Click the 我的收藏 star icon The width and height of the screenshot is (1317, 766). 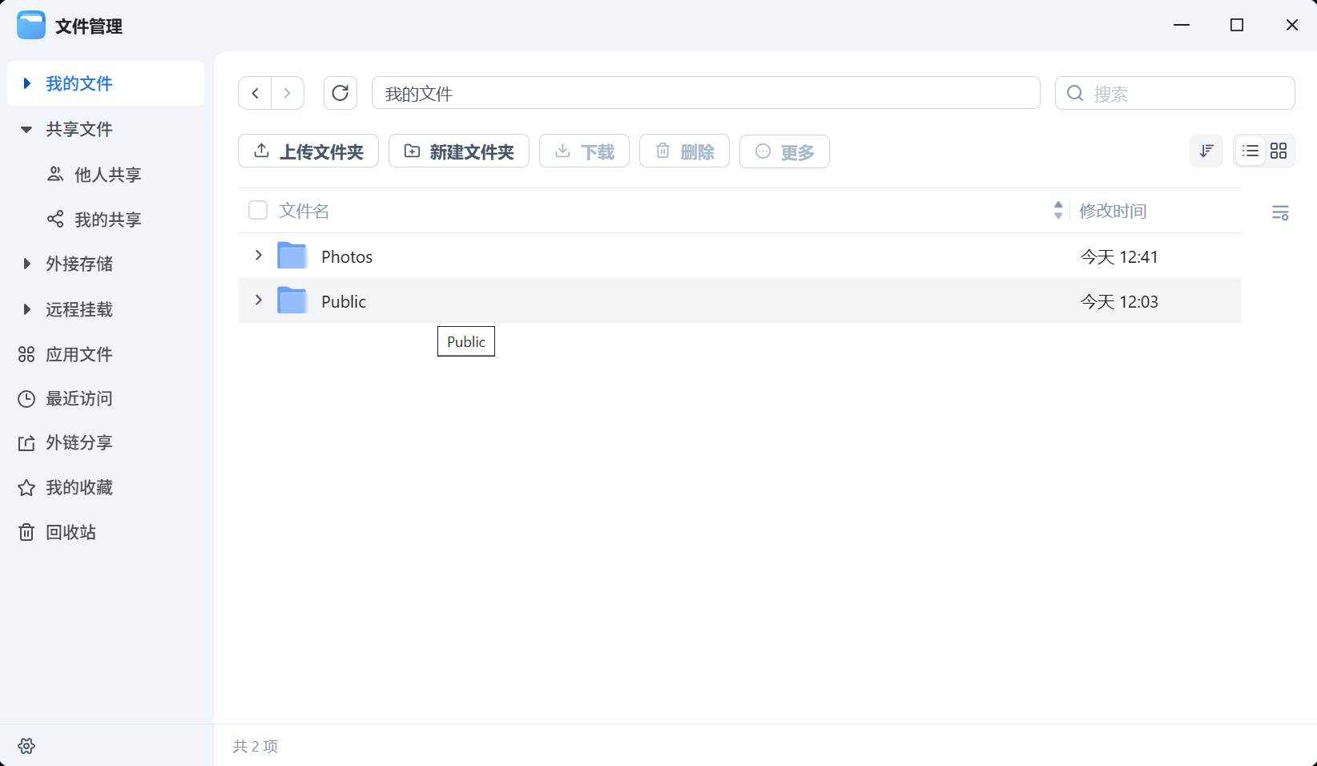[26, 487]
